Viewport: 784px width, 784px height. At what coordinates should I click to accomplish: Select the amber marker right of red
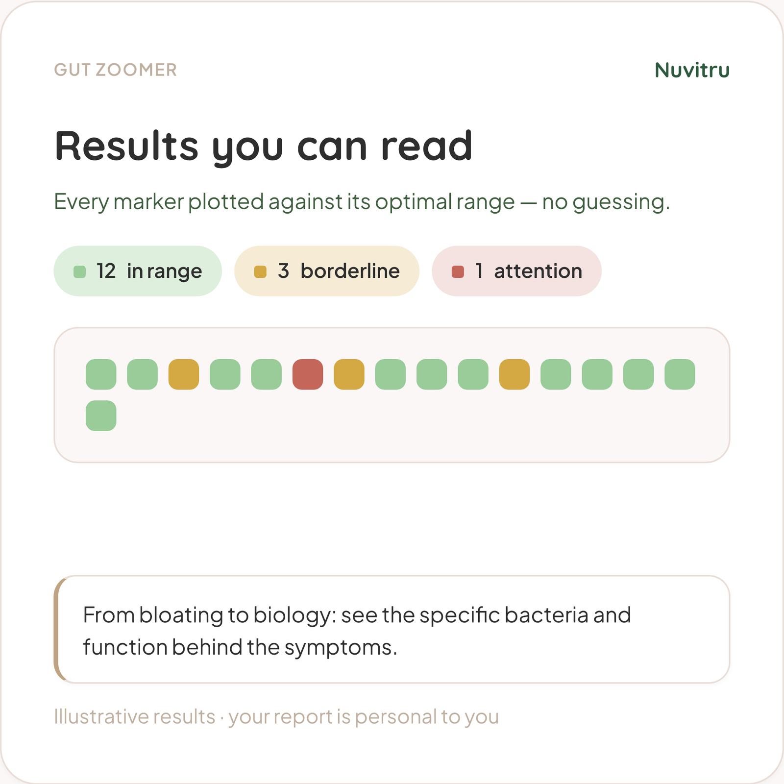pyautogui.click(x=349, y=374)
